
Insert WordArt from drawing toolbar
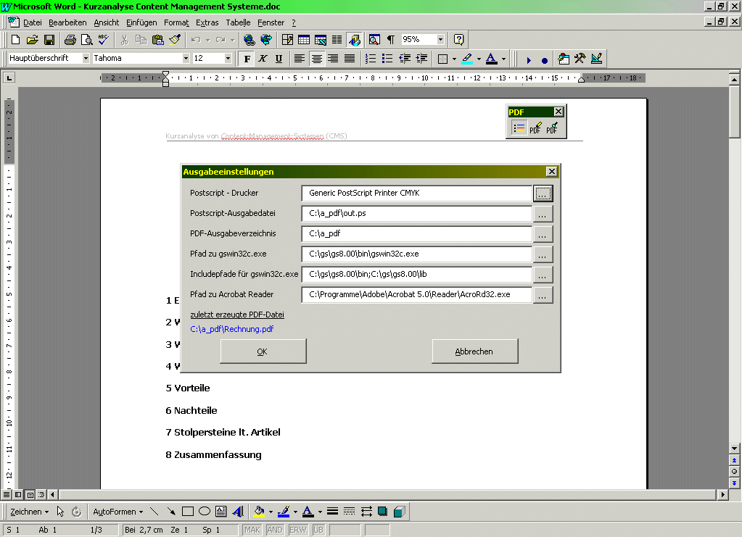(238, 512)
